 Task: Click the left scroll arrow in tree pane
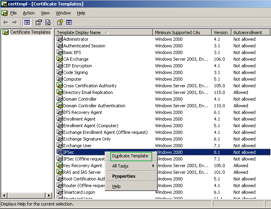coord(4,195)
